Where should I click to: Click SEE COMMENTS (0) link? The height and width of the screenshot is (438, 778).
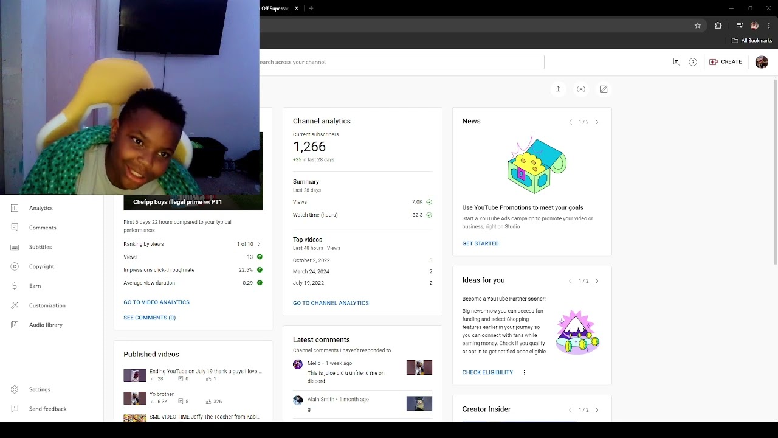[x=150, y=318]
